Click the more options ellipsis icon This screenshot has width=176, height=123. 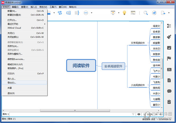[86, 13]
